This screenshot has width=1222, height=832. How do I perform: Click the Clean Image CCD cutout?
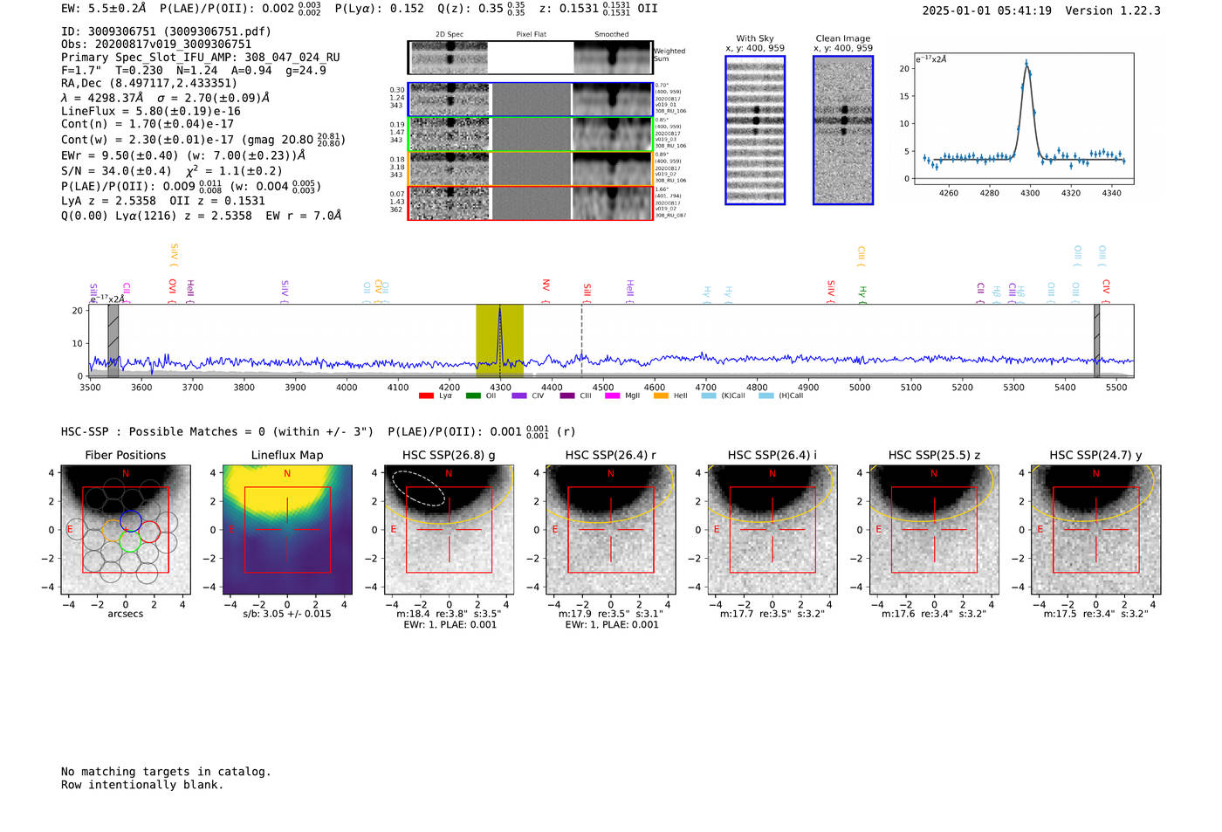tap(843, 130)
